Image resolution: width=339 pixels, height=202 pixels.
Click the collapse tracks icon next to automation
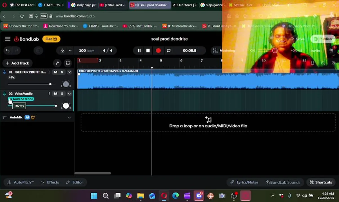point(68,63)
